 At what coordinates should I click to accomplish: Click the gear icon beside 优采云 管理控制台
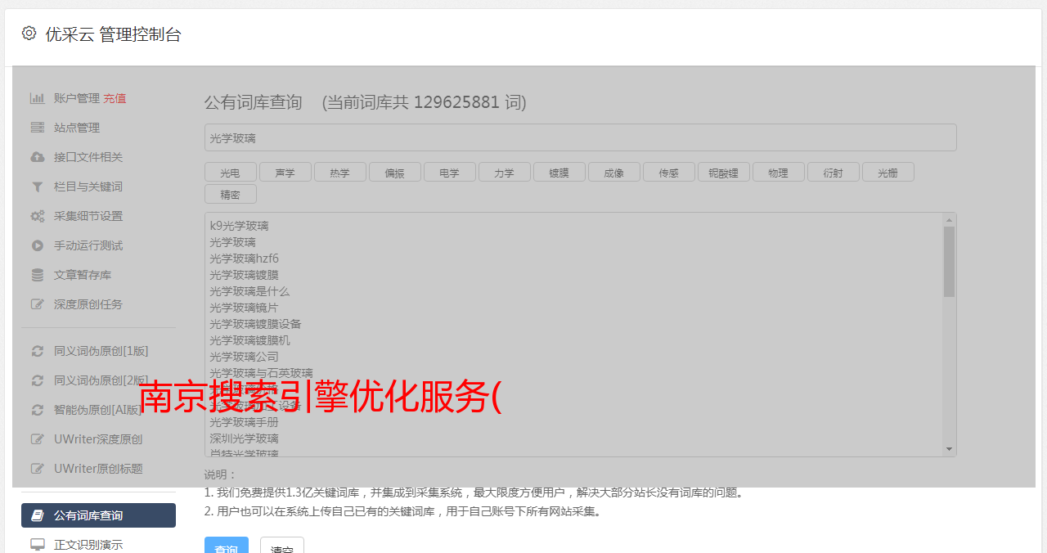click(x=29, y=34)
